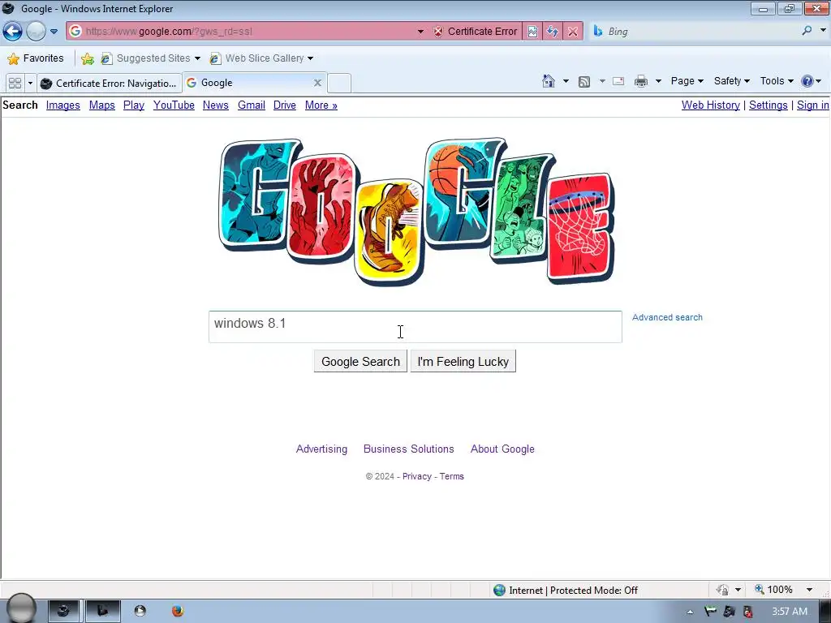The image size is (831, 623).
Task: Click the Stop loading X icon
Action: tap(573, 32)
